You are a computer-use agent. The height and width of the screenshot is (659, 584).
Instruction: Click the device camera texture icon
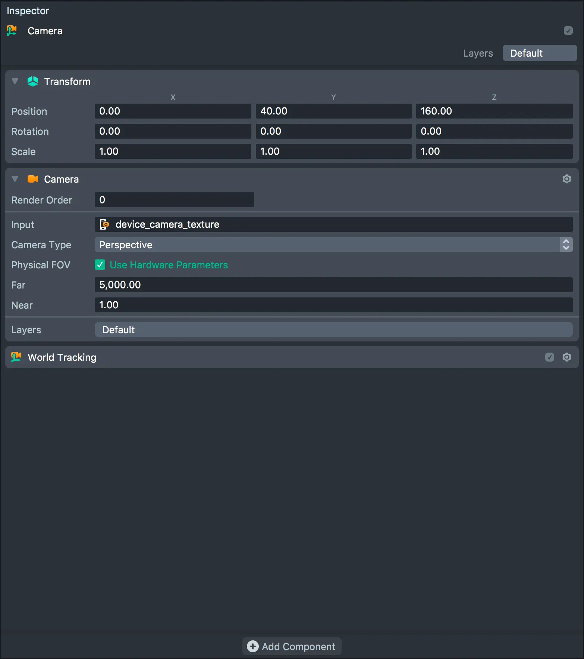coord(104,224)
